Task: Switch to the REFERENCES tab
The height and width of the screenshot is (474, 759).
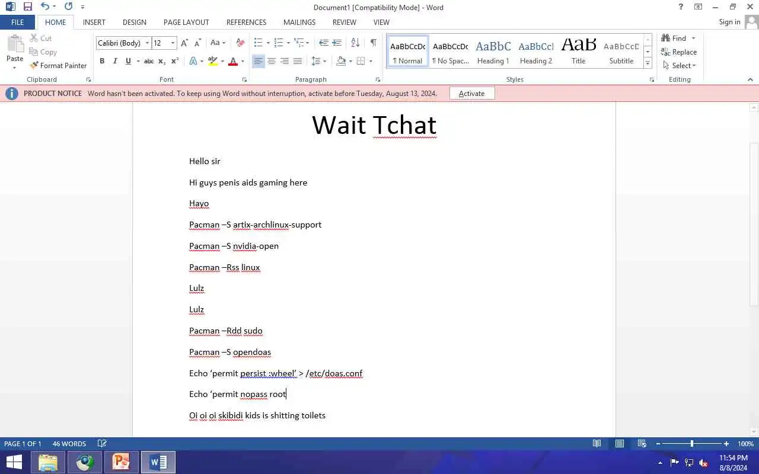Action: click(x=246, y=22)
